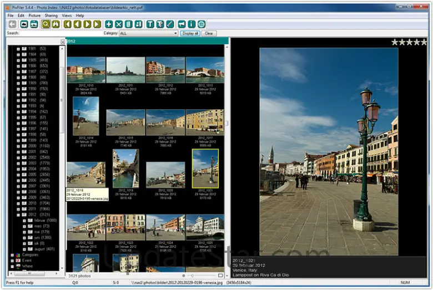Expand the Categories tree node
The image size is (433, 290).
click(12, 255)
